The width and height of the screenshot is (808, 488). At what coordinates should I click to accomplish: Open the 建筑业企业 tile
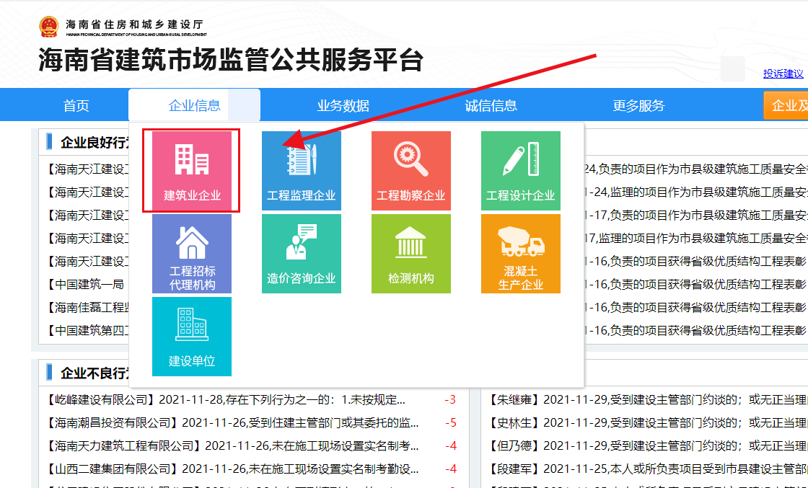coord(191,171)
